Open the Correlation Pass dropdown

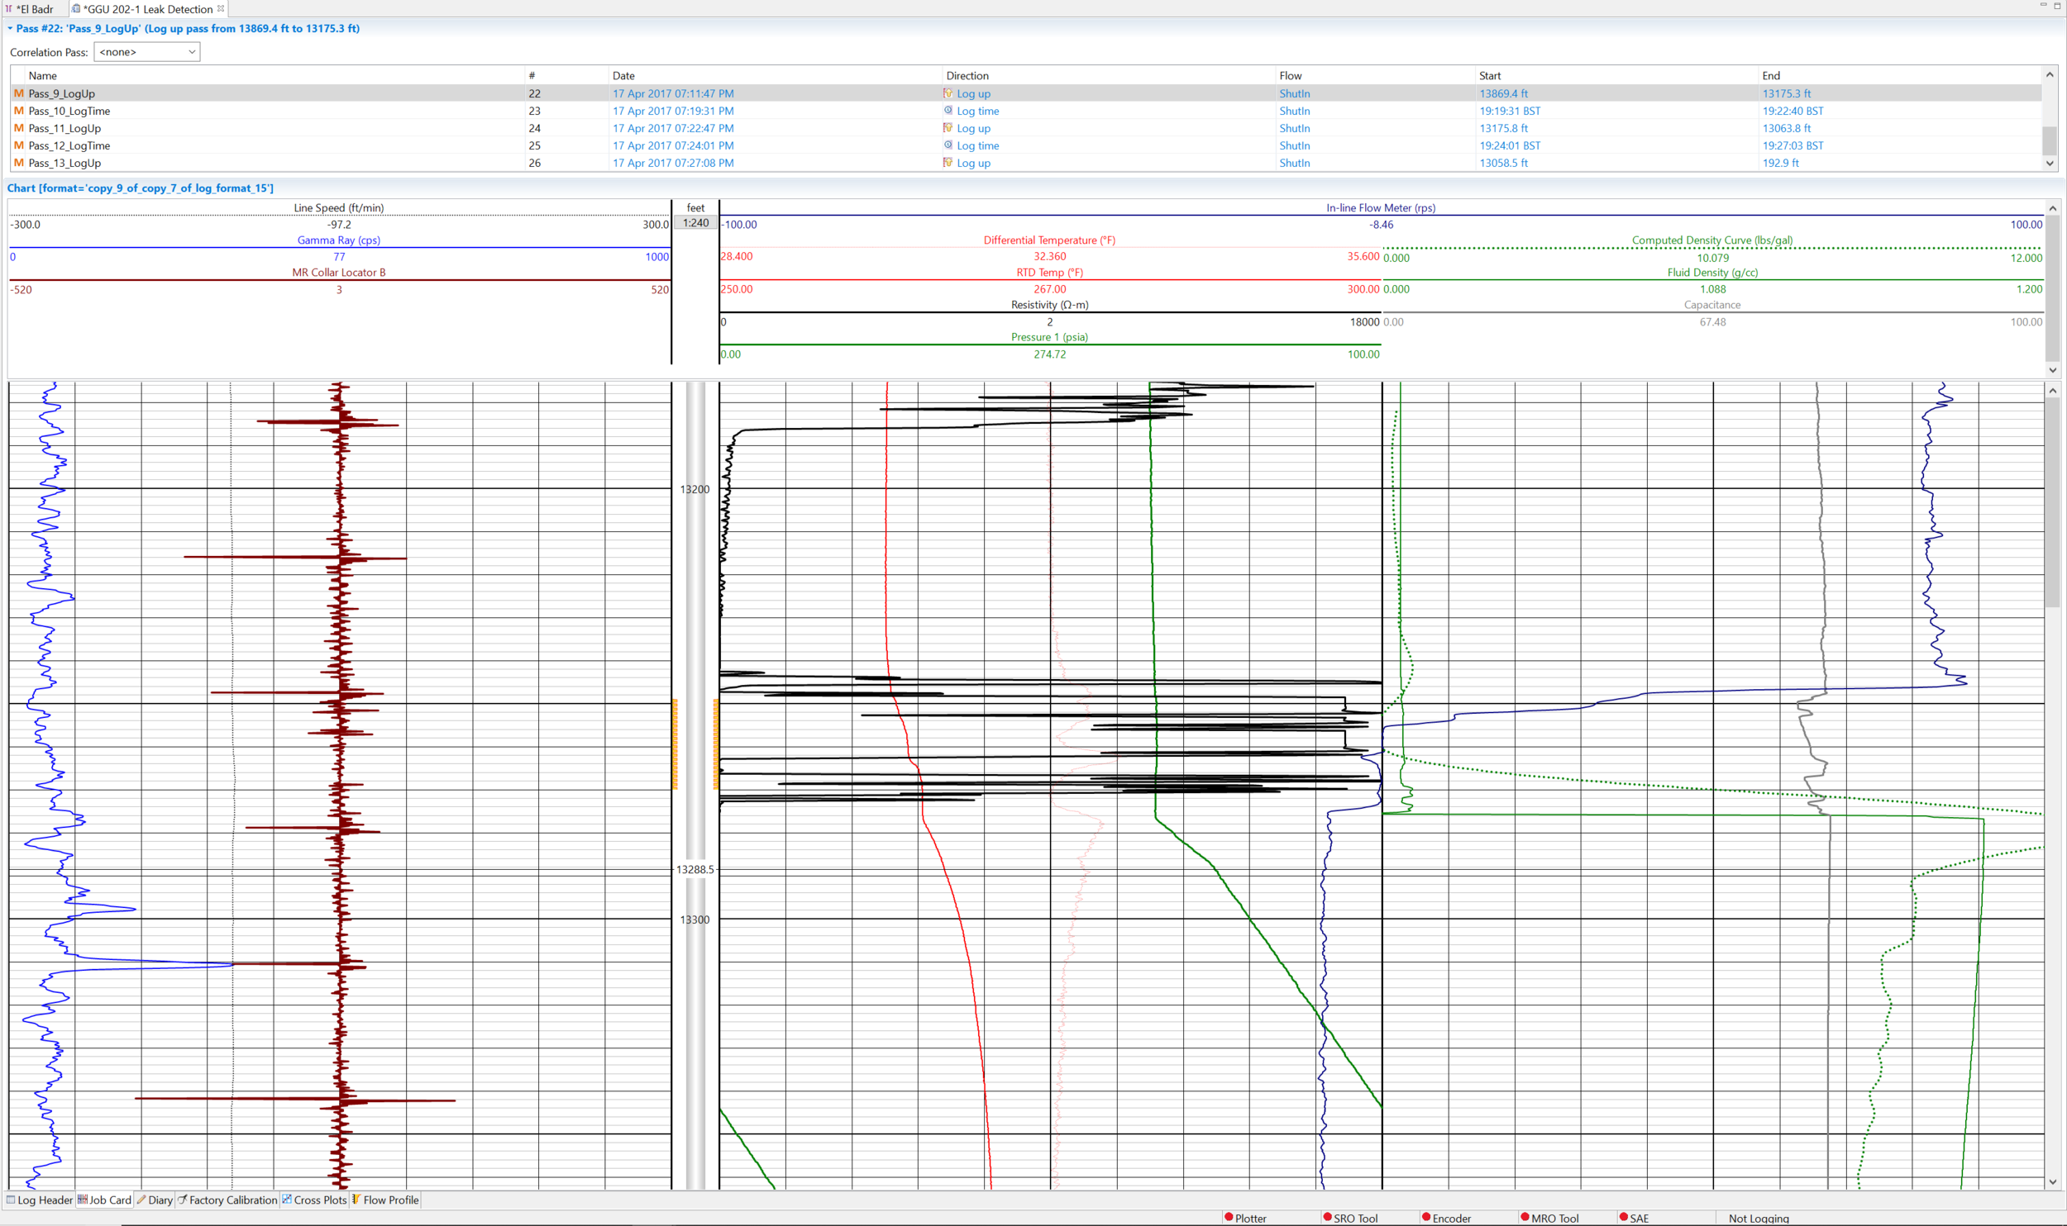coord(192,51)
